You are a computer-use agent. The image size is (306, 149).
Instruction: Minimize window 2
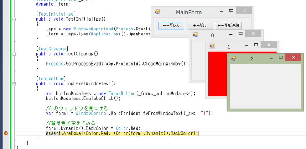[x=271, y=58]
